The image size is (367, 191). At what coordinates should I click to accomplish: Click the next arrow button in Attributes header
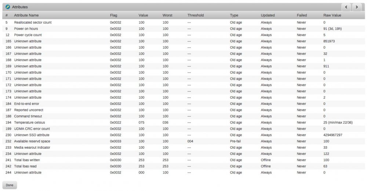click(356, 7)
